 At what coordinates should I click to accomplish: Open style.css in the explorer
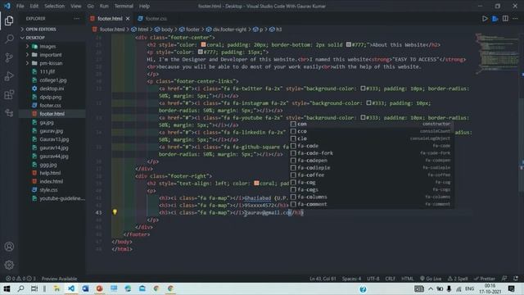(x=48, y=189)
